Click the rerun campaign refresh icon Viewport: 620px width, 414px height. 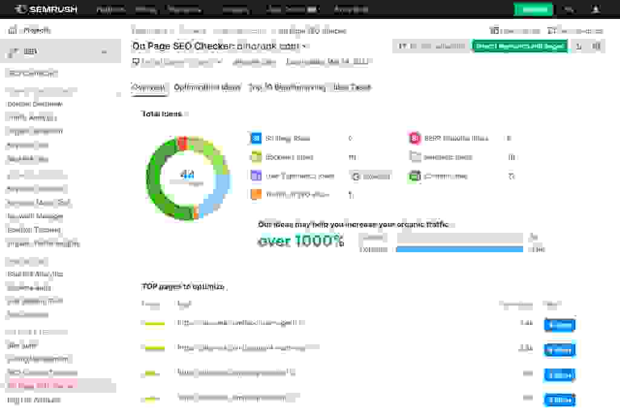tap(579, 46)
